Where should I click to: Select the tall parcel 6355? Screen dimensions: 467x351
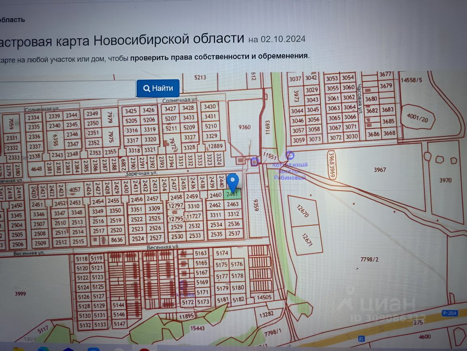[55, 140]
